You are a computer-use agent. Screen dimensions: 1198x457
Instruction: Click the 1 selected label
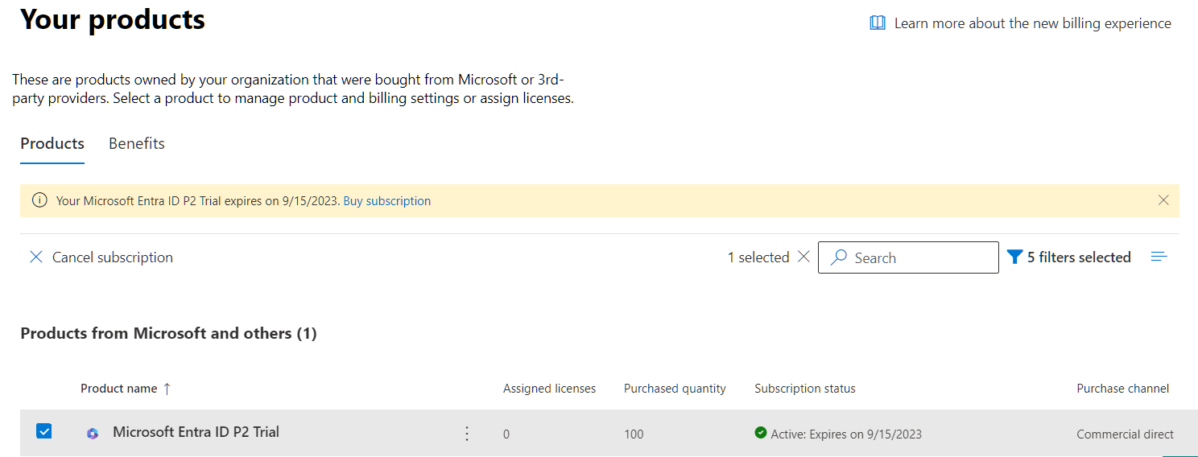(758, 257)
